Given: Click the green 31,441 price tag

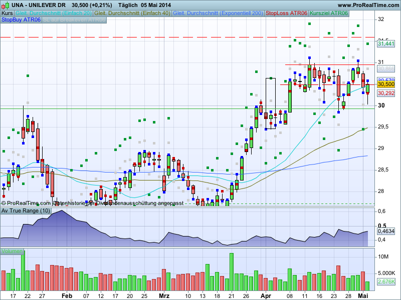Looking at the screenshot, I should point(386,43).
